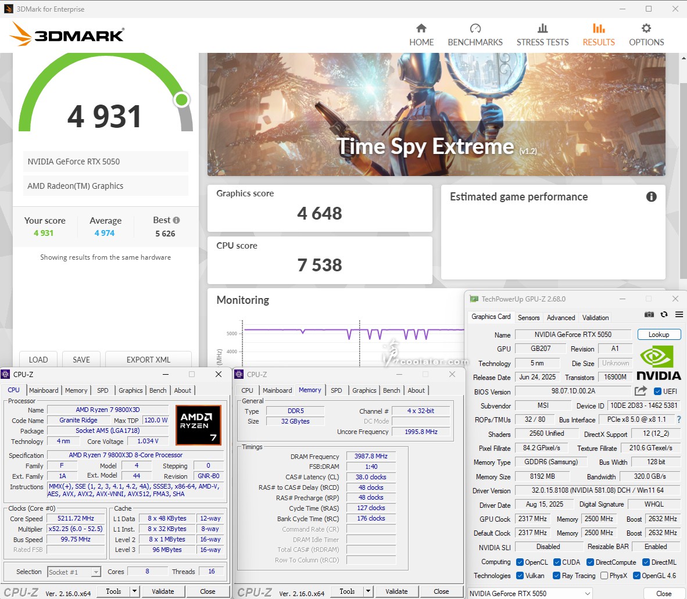This screenshot has width=687, height=599.
Task: Click score gauge indicator knob
Action: (x=181, y=100)
